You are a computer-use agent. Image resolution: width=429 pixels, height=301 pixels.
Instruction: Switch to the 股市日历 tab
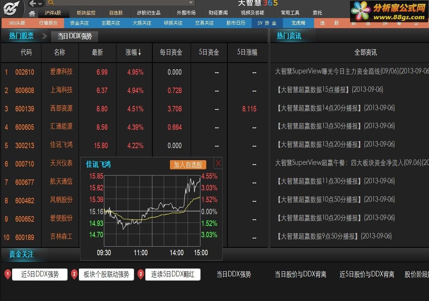(x=236, y=23)
